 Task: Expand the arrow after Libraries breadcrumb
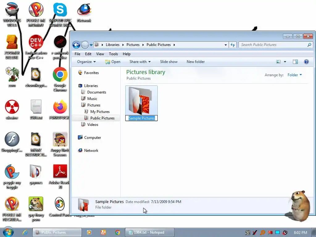pyautogui.click(x=123, y=45)
